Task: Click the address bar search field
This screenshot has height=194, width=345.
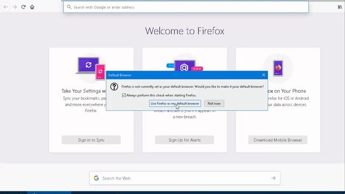Action: [186, 7]
